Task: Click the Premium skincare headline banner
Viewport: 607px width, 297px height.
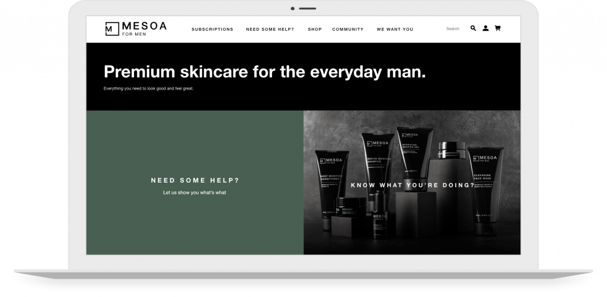Action: point(303,76)
